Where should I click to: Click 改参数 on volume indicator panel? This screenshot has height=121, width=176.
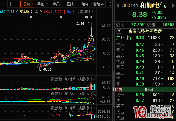click(x=56, y=79)
